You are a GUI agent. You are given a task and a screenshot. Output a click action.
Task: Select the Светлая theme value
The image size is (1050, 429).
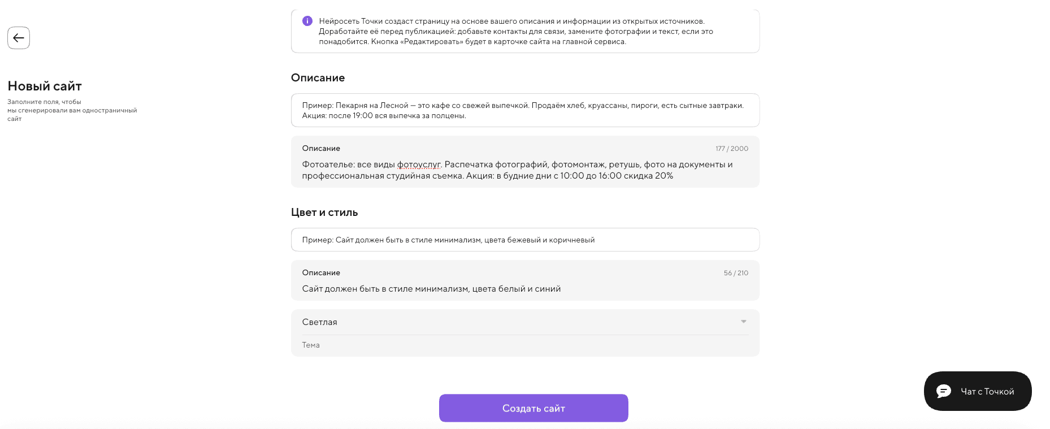(x=320, y=322)
